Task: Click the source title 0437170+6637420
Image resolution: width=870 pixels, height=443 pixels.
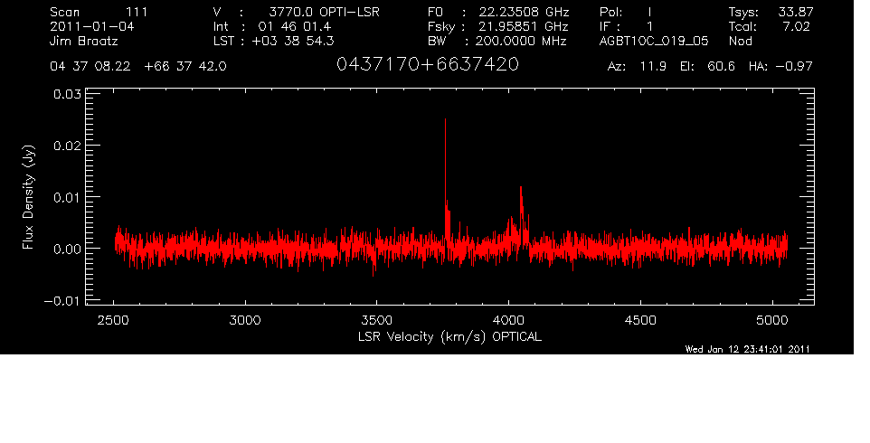Action: 428,65
